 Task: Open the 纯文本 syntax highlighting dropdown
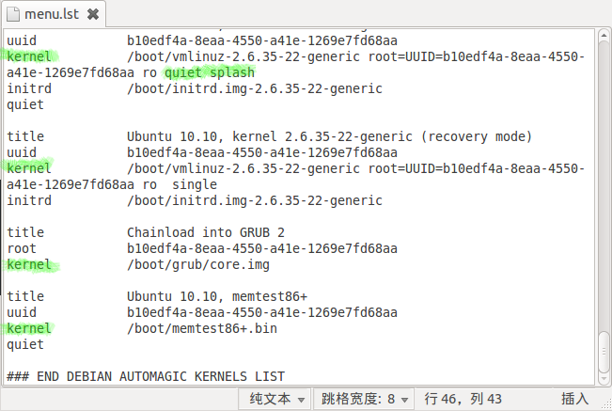(275, 399)
